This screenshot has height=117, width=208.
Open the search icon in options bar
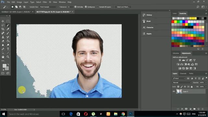point(198,7)
